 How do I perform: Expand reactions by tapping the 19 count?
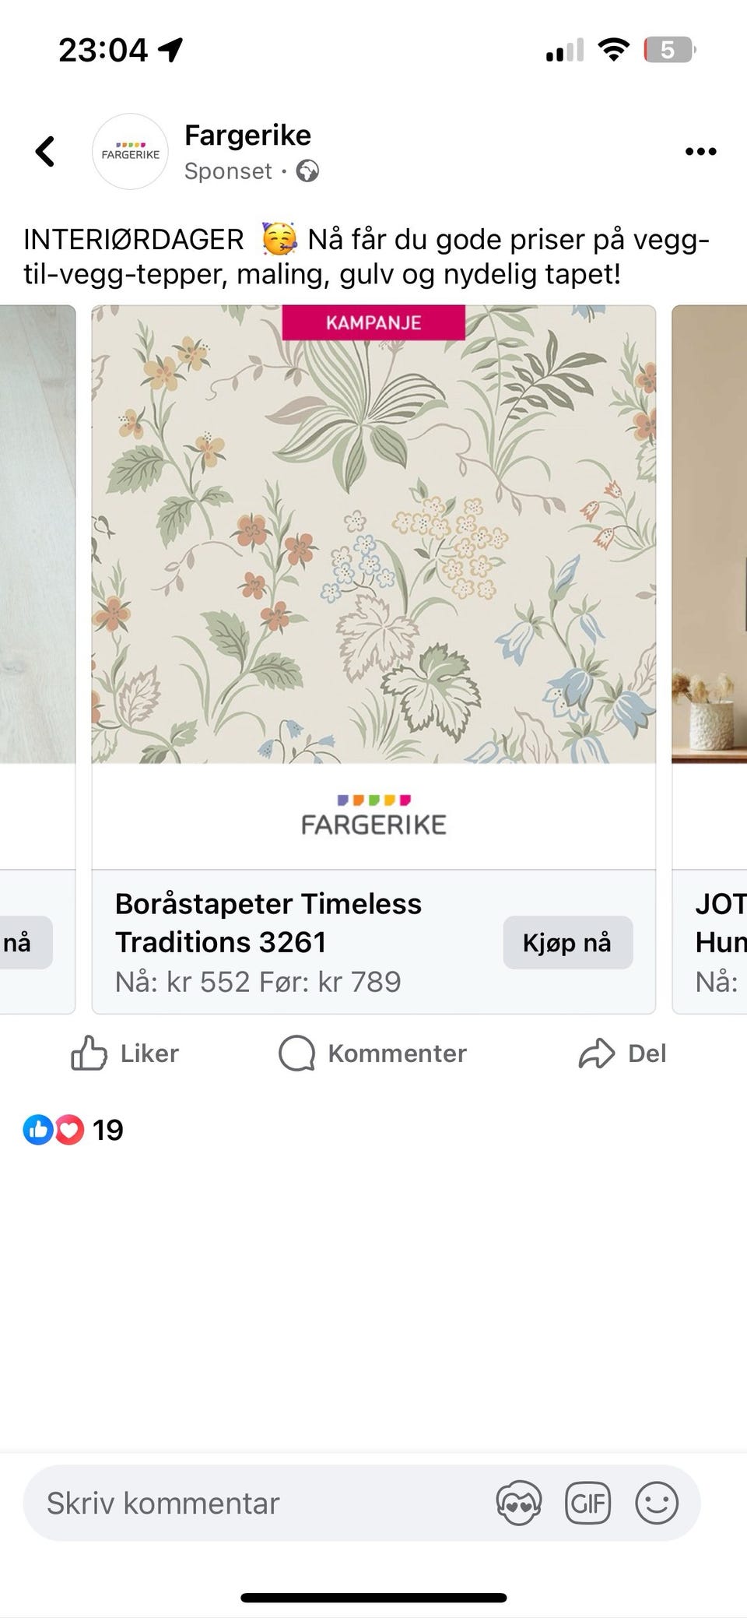[x=108, y=1130]
